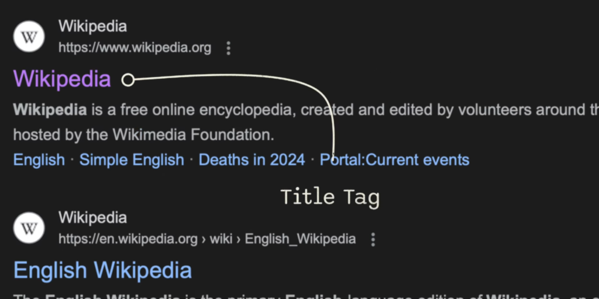
Task: Follow the Deaths in 2024 sitelink
Action: click(x=252, y=159)
